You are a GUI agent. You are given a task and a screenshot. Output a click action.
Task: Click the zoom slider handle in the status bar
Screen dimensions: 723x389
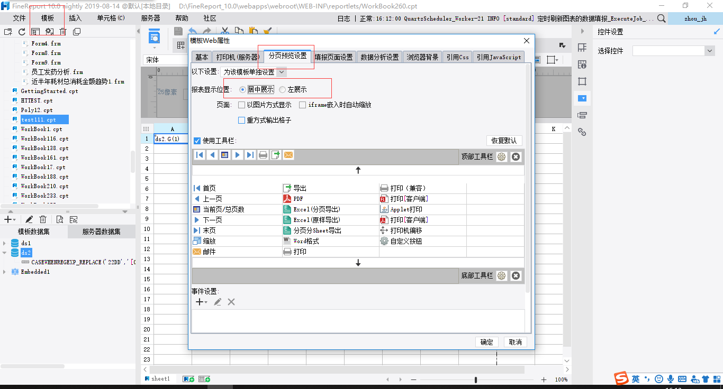[x=476, y=379]
